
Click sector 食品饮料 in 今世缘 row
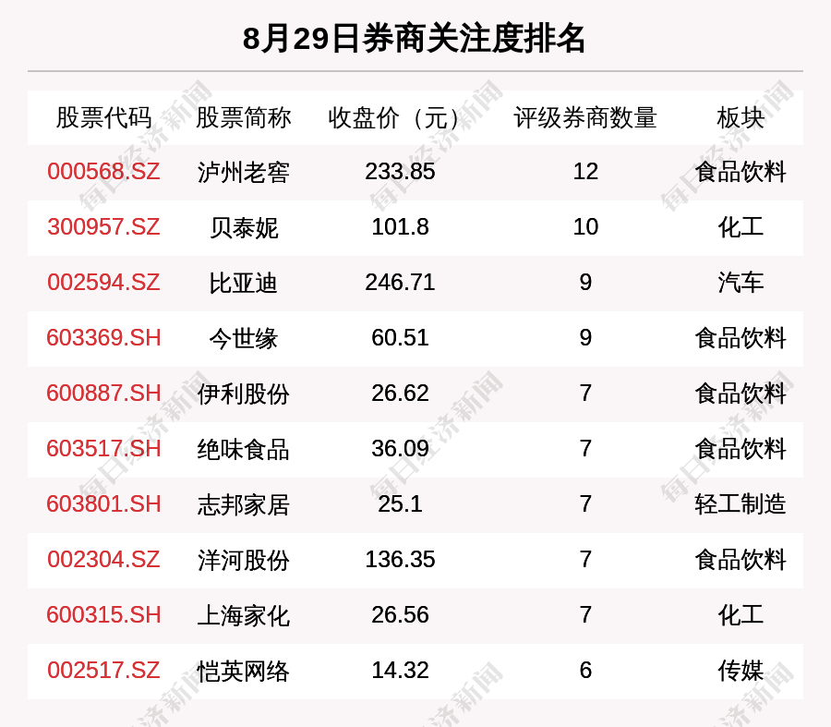(x=741, y=339)
